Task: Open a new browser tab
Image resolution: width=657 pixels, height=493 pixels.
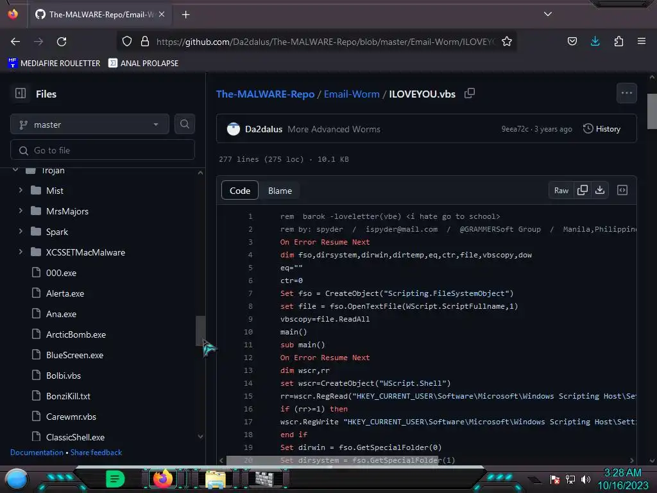Action: pyautogui.click(x=185, y=15)
